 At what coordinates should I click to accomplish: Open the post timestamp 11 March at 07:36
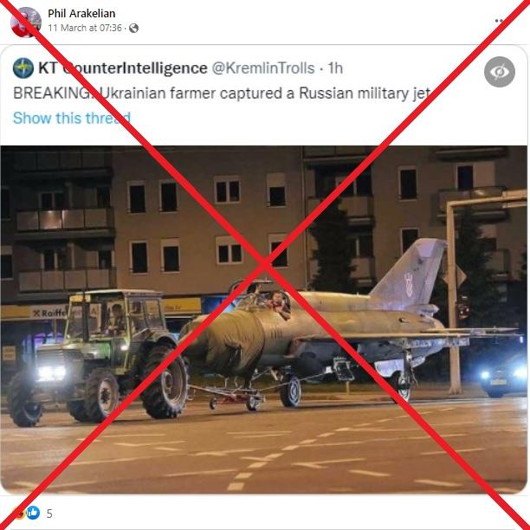pos(85,28)
